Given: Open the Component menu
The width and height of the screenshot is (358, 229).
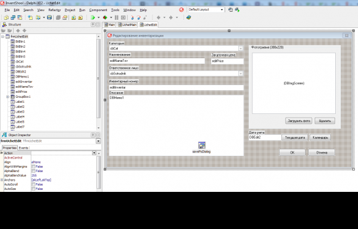Looking at the screenshot, I should click(x=98, y=10).
